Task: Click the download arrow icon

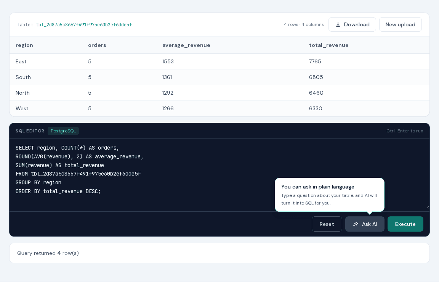Action: point(338,25)
